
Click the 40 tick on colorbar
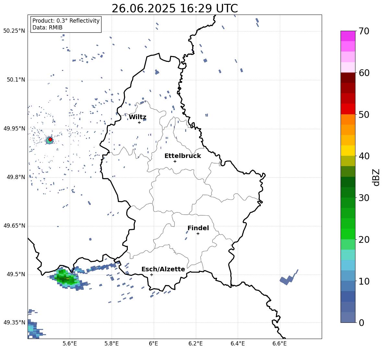364,156
